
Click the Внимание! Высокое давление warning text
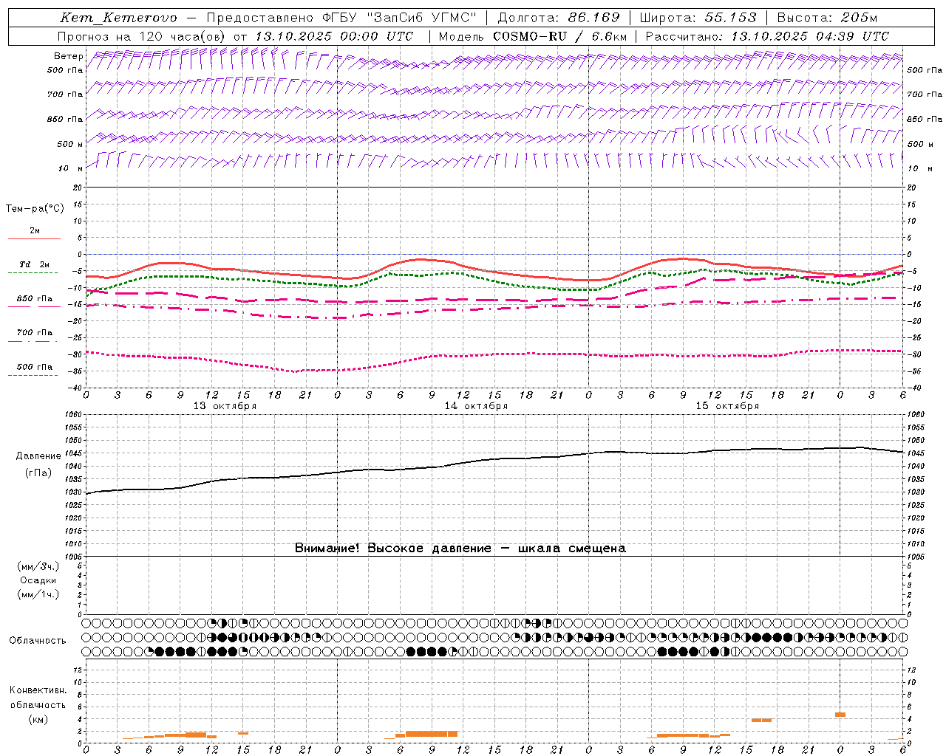click(x=460, y=549)
